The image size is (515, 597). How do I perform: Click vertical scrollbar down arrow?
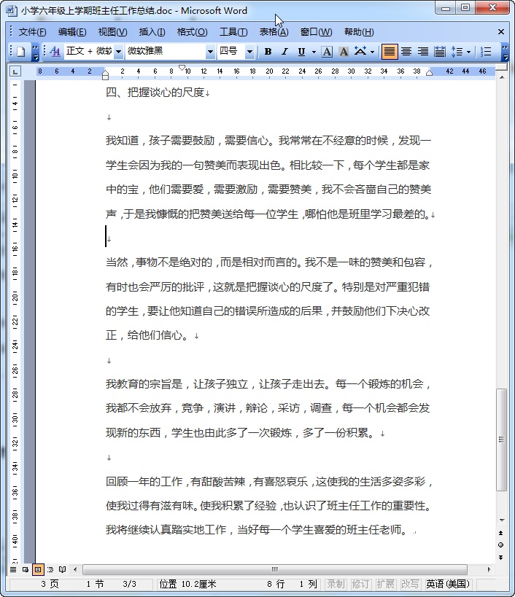(502, 520)
